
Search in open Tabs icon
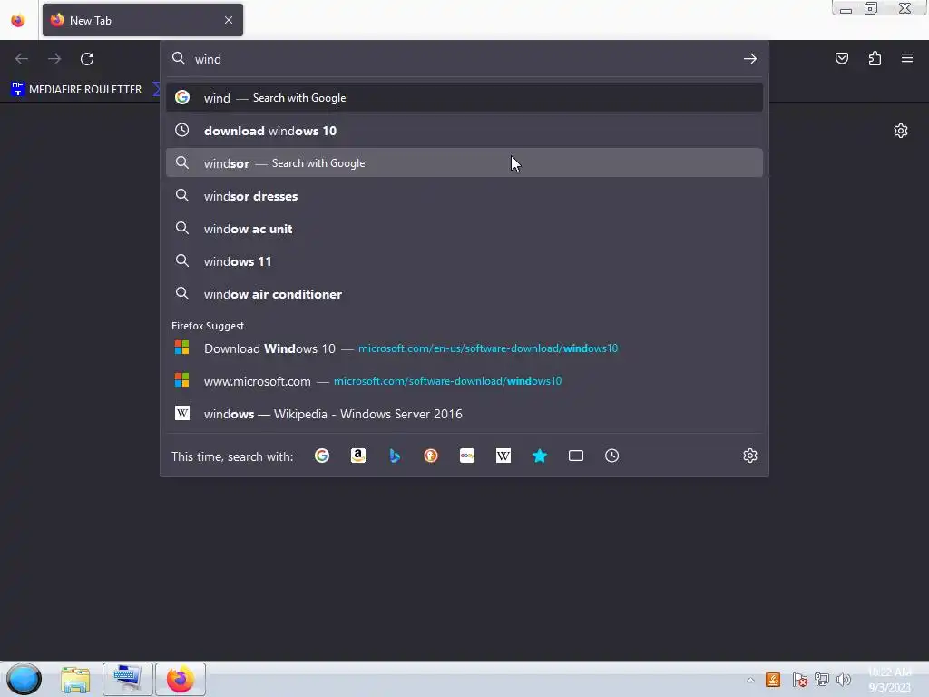(576, 456)
